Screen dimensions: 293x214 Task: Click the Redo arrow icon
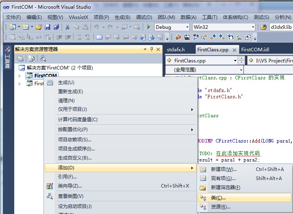(x=110, y=27)
